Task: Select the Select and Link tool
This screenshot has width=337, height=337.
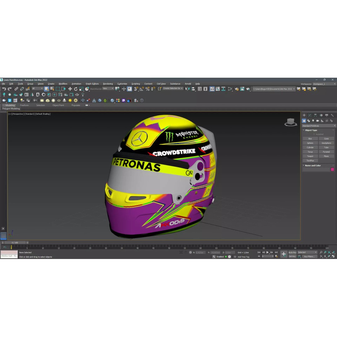Action: [16, 89]
